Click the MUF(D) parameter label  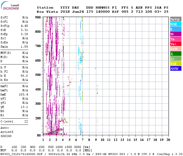pos(6,53)
